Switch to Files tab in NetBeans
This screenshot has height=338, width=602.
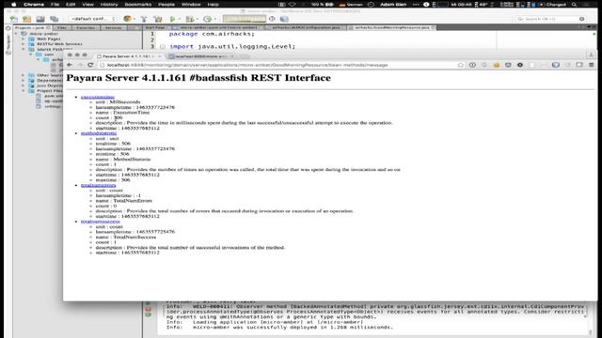(62, 27)
